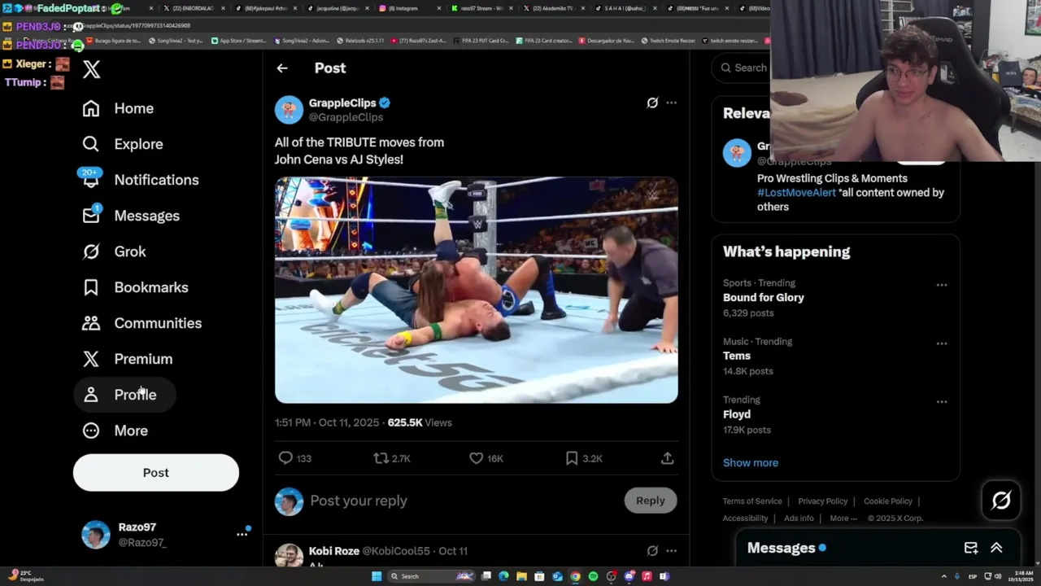The image size is (1041, 586).
Task: Open Notifications with the 20+ badge
Action: click(140, 180)
